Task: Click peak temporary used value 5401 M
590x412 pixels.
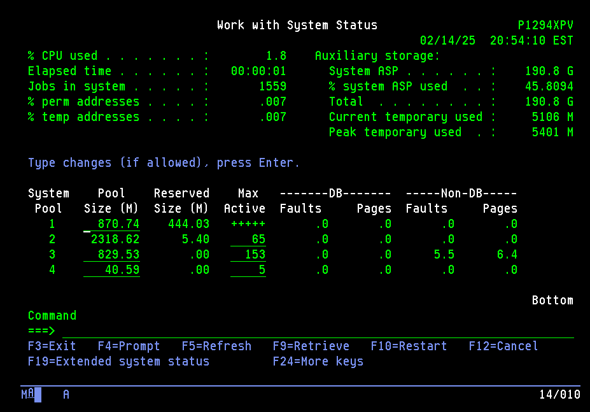Action: [x=552, y=132]
